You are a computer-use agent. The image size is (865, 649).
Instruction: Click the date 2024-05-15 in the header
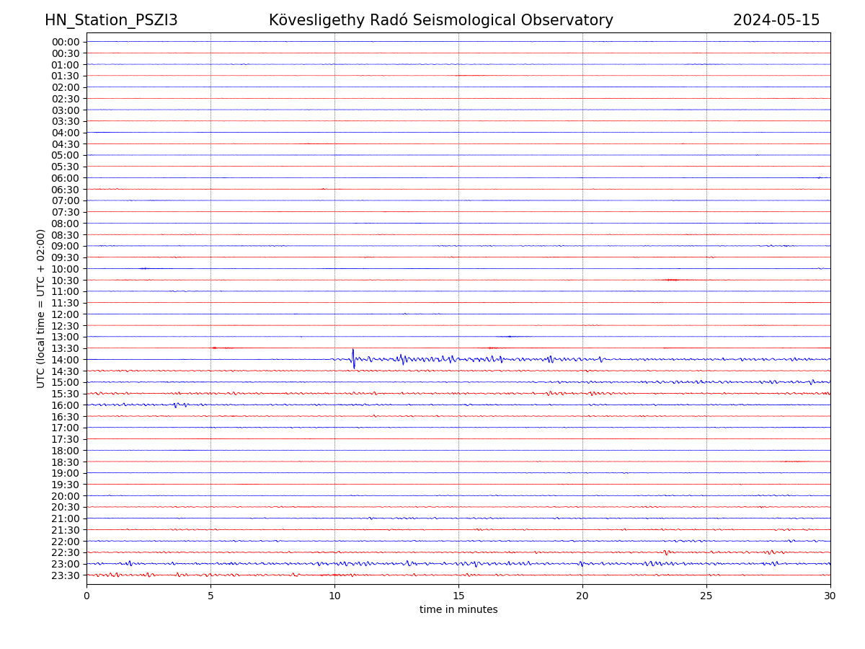(776, 20)
